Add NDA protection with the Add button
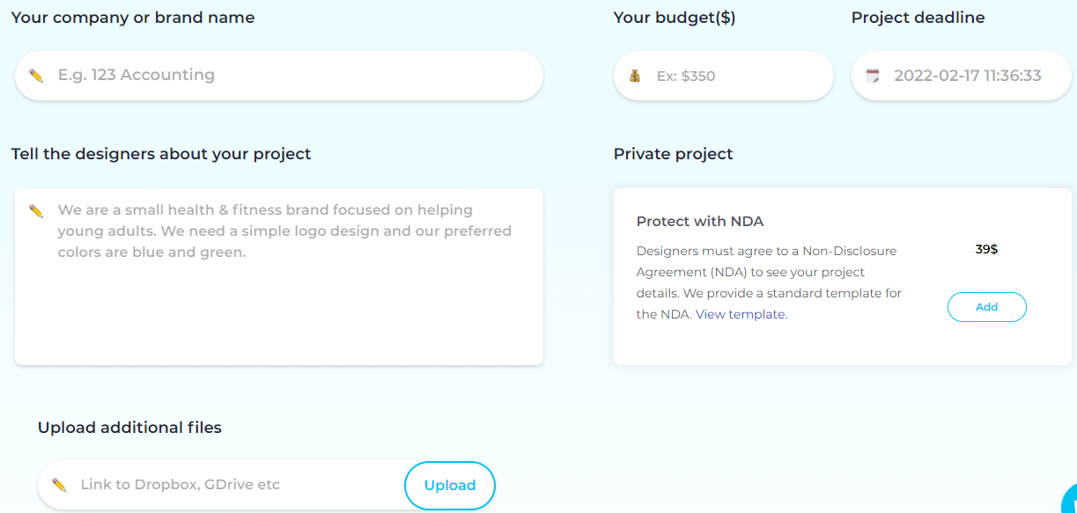 click(x=987, y=307)
